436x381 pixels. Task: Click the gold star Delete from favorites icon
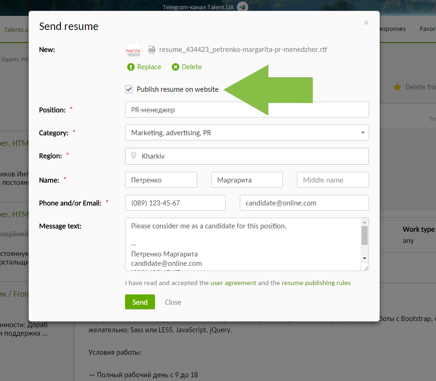click(397, 87)
